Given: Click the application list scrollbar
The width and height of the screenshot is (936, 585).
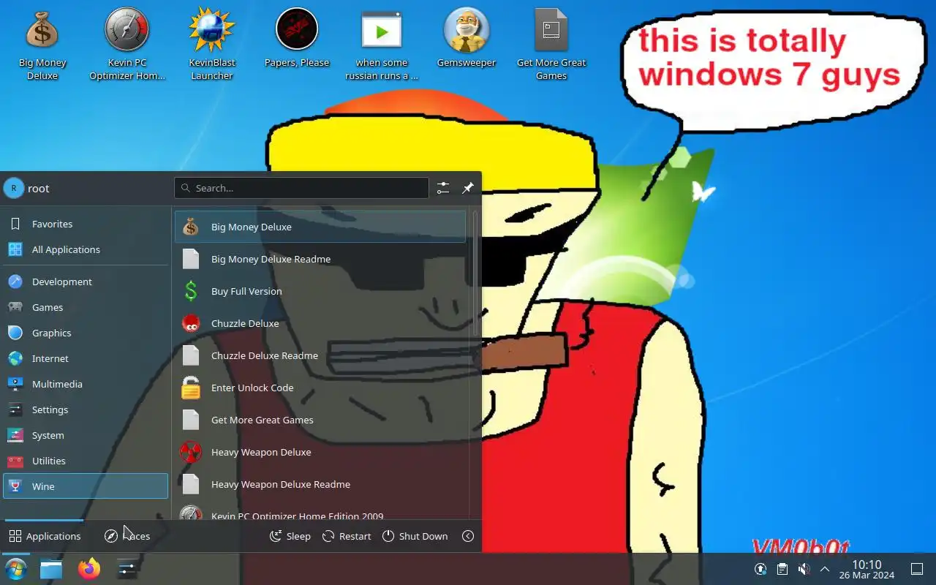Looking at the screenshot, I should click(475, 274).
